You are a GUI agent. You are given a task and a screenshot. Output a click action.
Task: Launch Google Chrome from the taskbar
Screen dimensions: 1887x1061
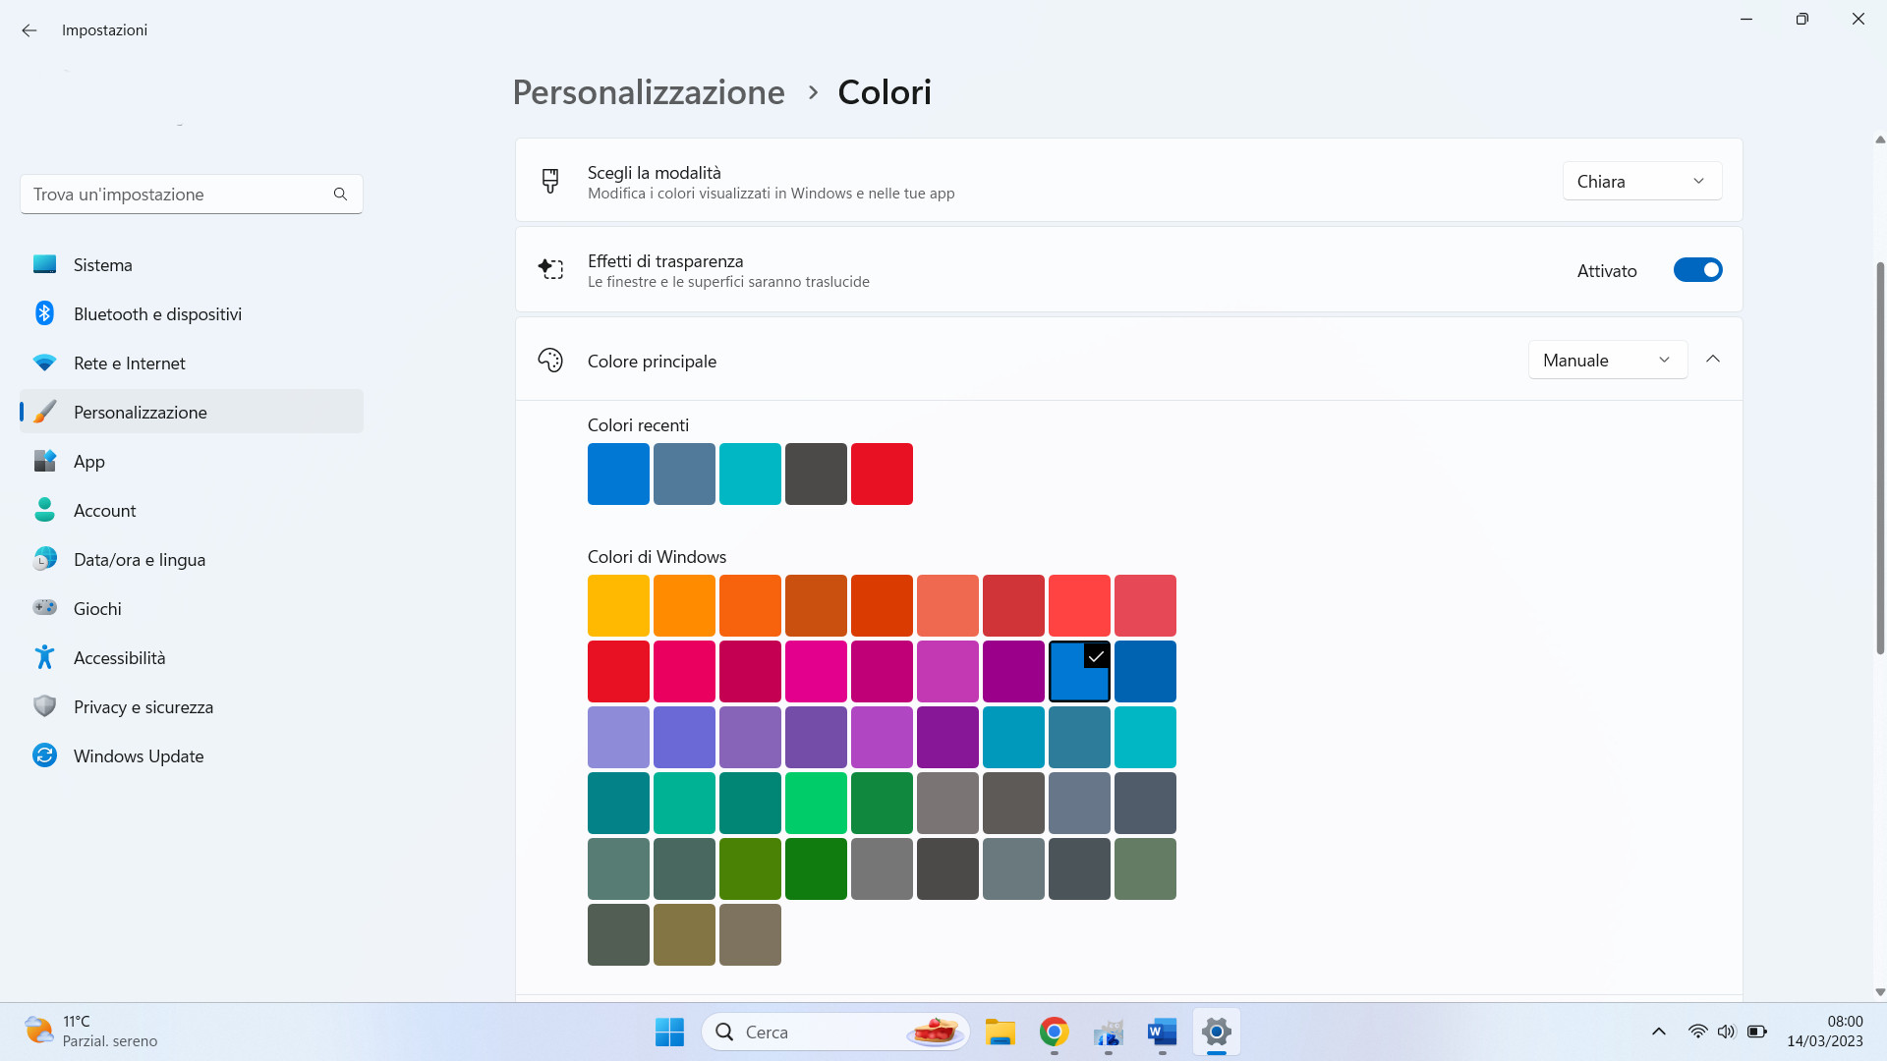pyautogui.click(x=1054, y=1032)
